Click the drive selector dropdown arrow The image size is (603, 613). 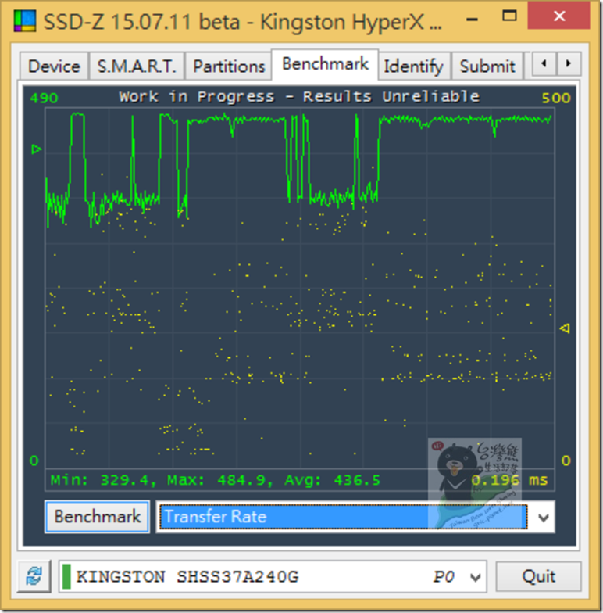tap(475, 577)
